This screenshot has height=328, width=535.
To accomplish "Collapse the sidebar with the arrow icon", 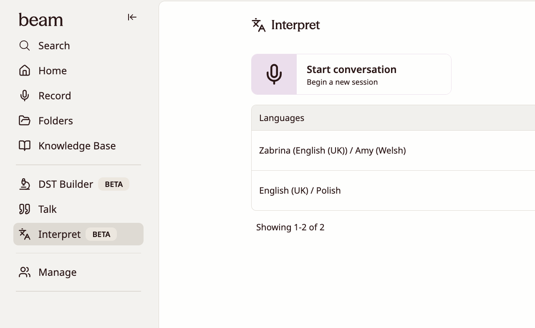I will pos(132,17).
